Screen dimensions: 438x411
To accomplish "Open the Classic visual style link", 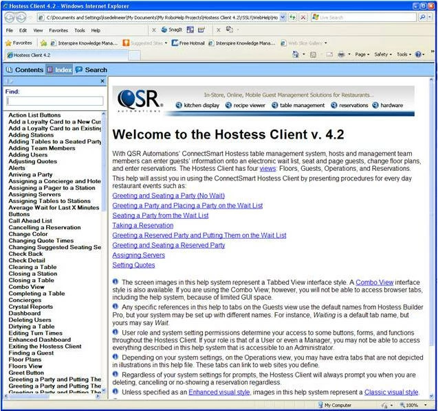I will tap(391, 392).
